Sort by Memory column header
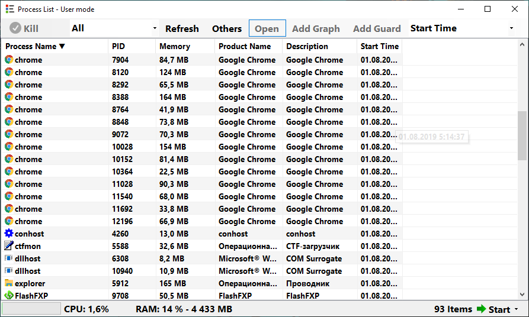Viewport: 529px width, 317px height. (x=185, y=47)
